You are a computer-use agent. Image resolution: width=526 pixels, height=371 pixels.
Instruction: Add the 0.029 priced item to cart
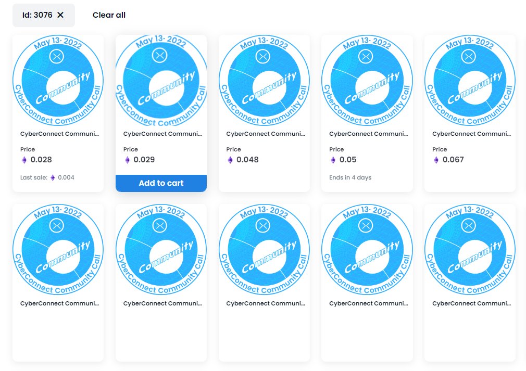161,183
